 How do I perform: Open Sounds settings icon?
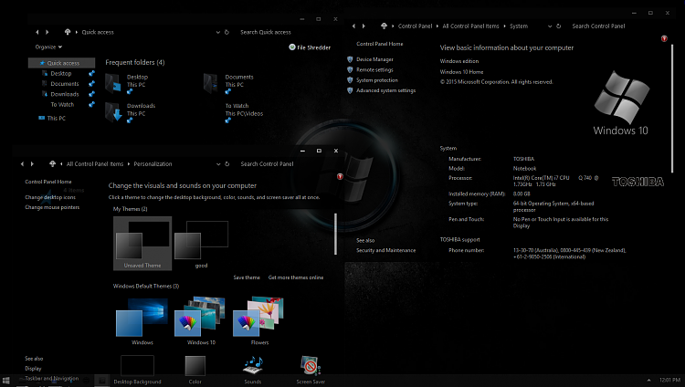[253, 366]
